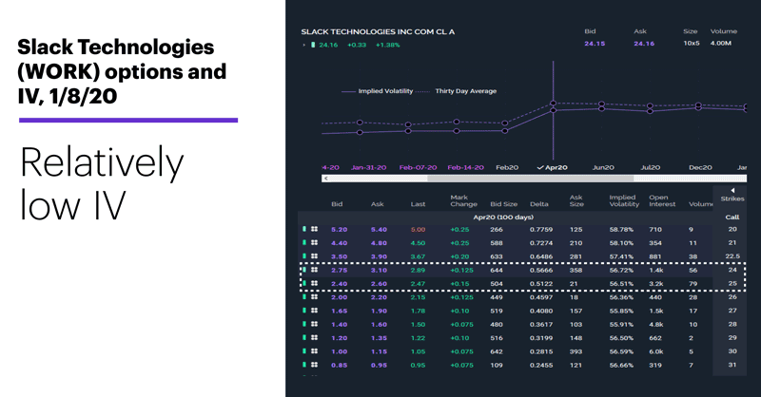
Task: Sort by the Last column header
Action: point(418,204)
